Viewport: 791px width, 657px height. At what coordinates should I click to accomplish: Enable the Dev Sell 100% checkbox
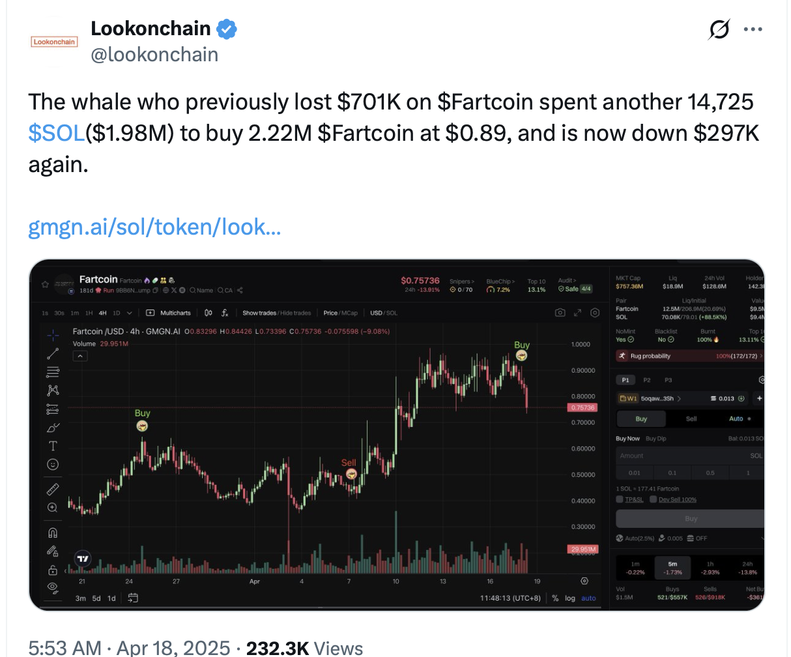tap(654, 500)
